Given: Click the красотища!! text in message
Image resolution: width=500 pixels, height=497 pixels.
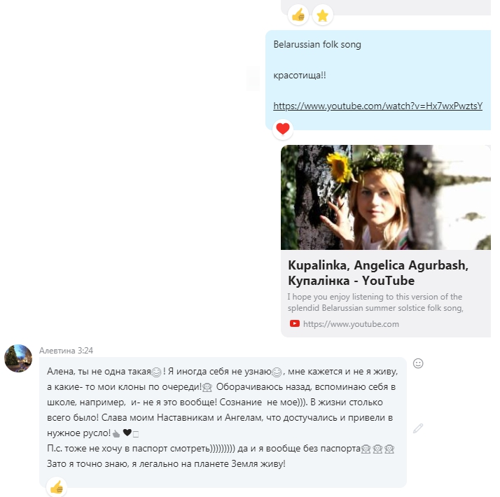Looking at the screenshot, I should pyautogui.click(x=300, y=76).
